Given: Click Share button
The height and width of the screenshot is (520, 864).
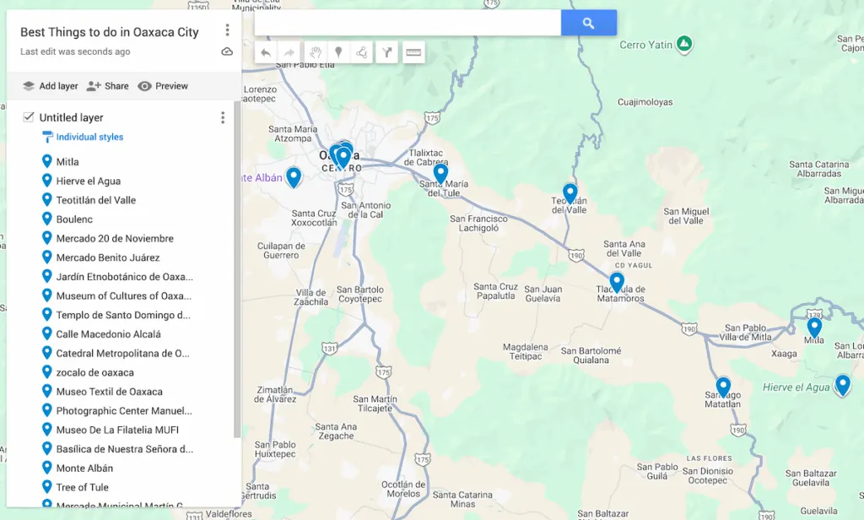Looking at the screenshot, I should click(x=108, y=86).
